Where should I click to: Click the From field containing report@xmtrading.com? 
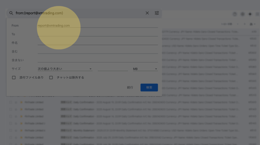click(97, 26)
